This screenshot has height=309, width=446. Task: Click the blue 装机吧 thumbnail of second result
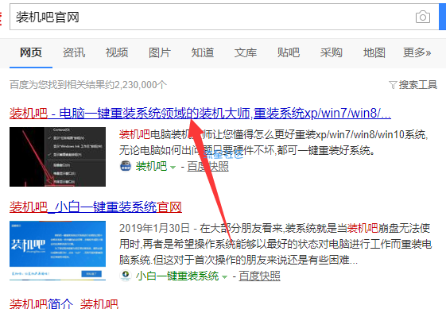point(57,250)
